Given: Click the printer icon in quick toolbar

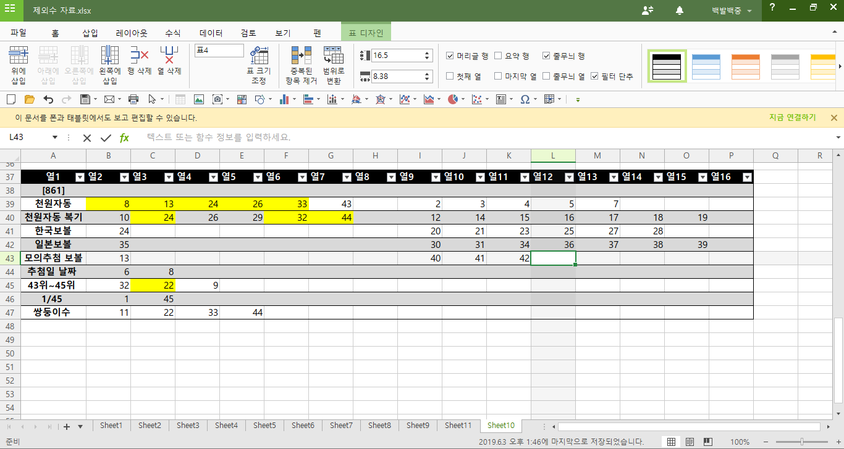Looking at the screenshot, I should click(133, 99).
